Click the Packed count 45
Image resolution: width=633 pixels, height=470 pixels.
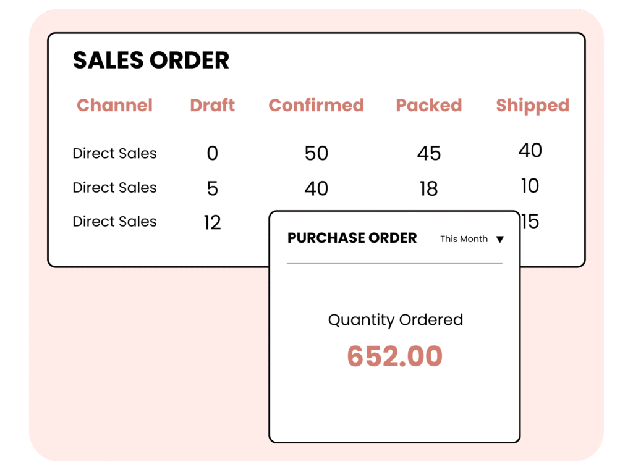428,153
